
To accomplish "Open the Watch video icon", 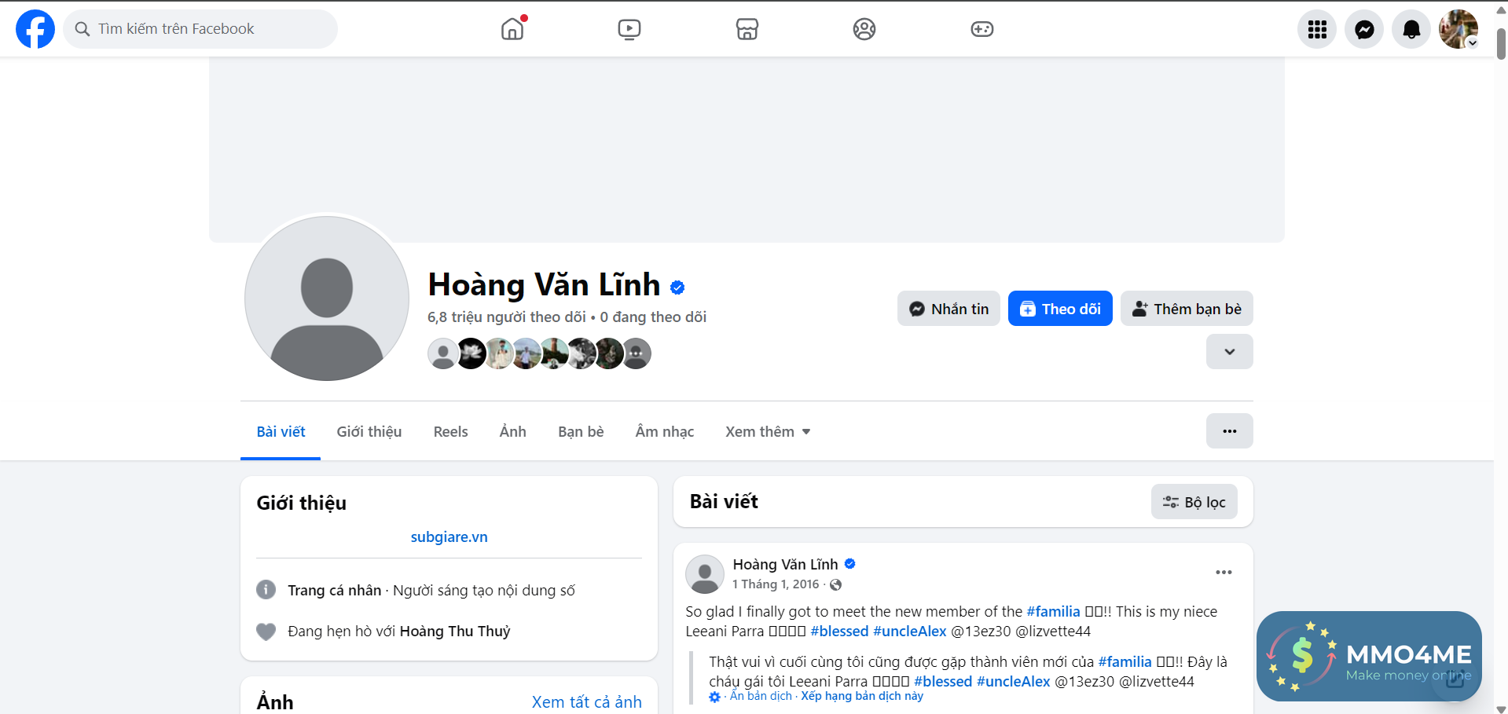I will 629,29.
